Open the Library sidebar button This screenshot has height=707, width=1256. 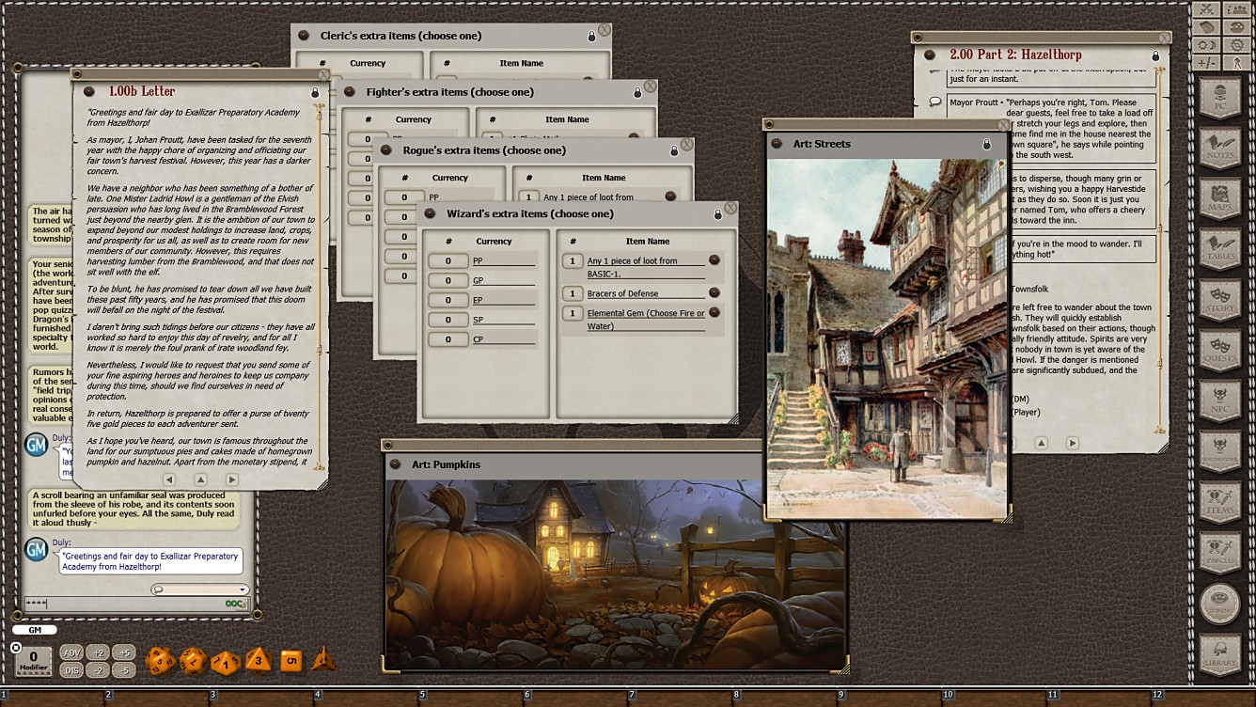(1220, 655)
